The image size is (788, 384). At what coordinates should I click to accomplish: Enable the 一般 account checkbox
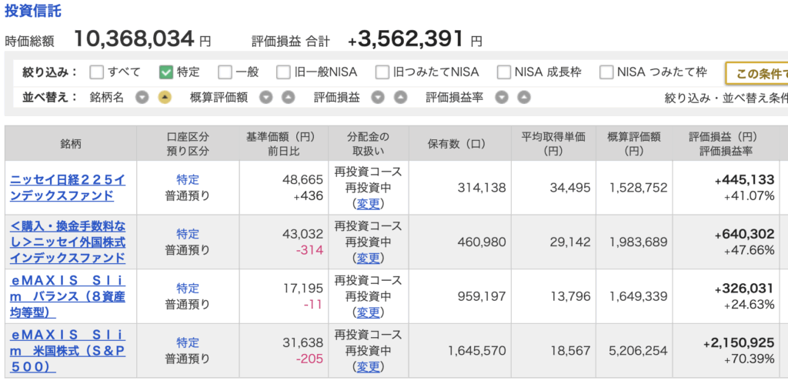225,72
